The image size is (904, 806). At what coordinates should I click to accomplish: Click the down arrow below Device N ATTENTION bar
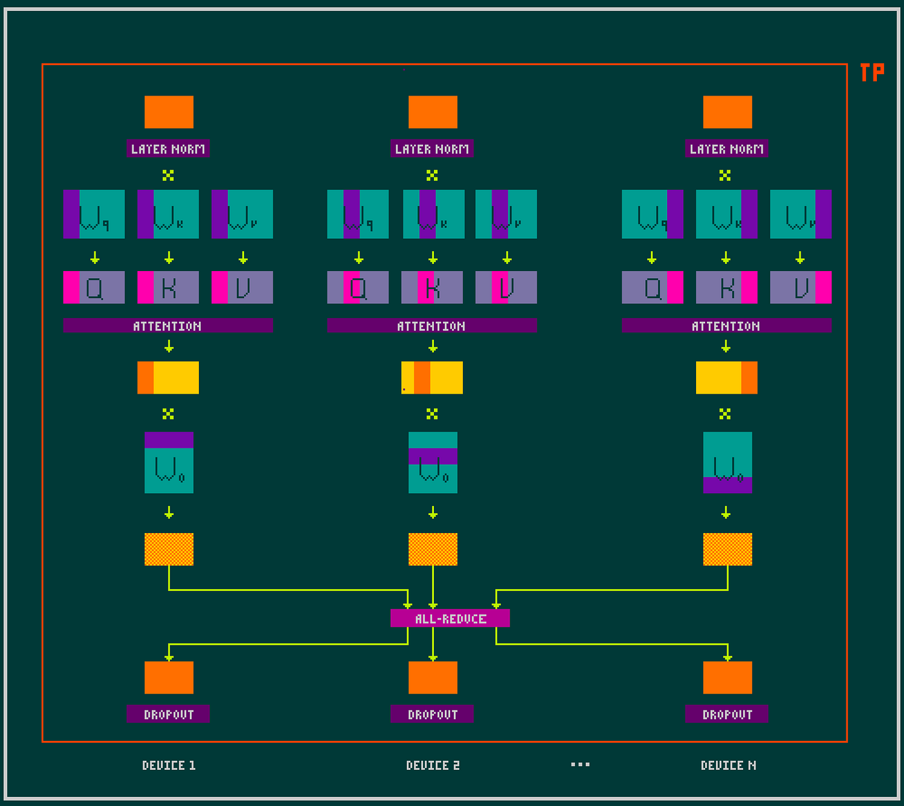click(x=726, y=347)
